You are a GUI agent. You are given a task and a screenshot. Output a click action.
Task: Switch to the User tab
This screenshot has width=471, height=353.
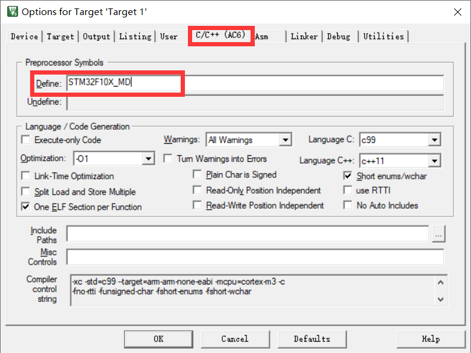169,37
